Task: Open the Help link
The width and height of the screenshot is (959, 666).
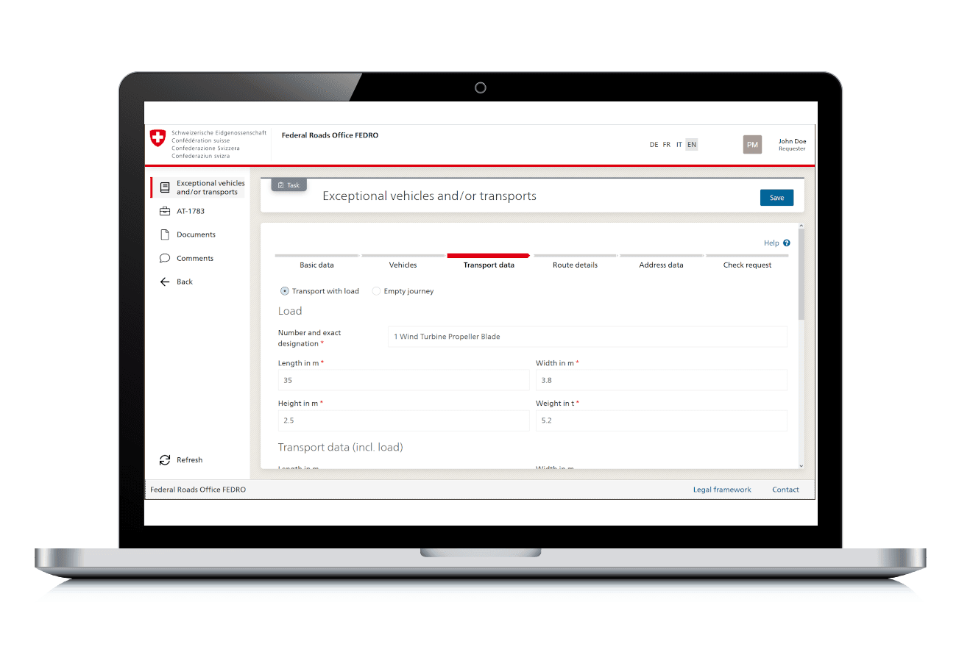Action: tap(771, 243)
